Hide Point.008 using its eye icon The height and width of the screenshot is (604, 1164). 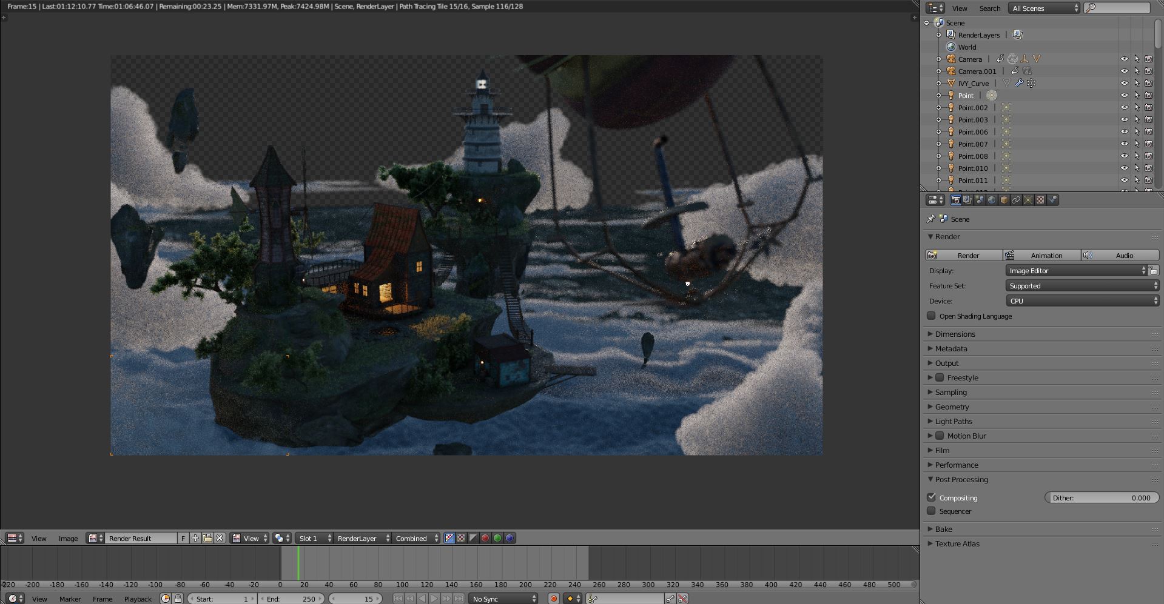(1124, 156)
